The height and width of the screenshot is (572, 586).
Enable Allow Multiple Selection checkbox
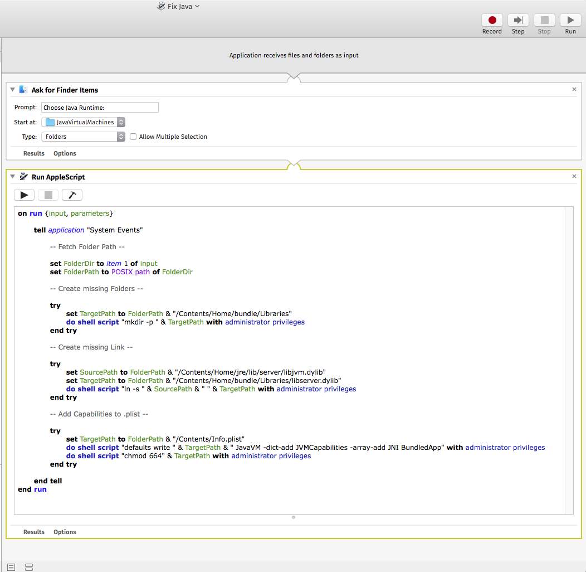(x=133, y=137)
